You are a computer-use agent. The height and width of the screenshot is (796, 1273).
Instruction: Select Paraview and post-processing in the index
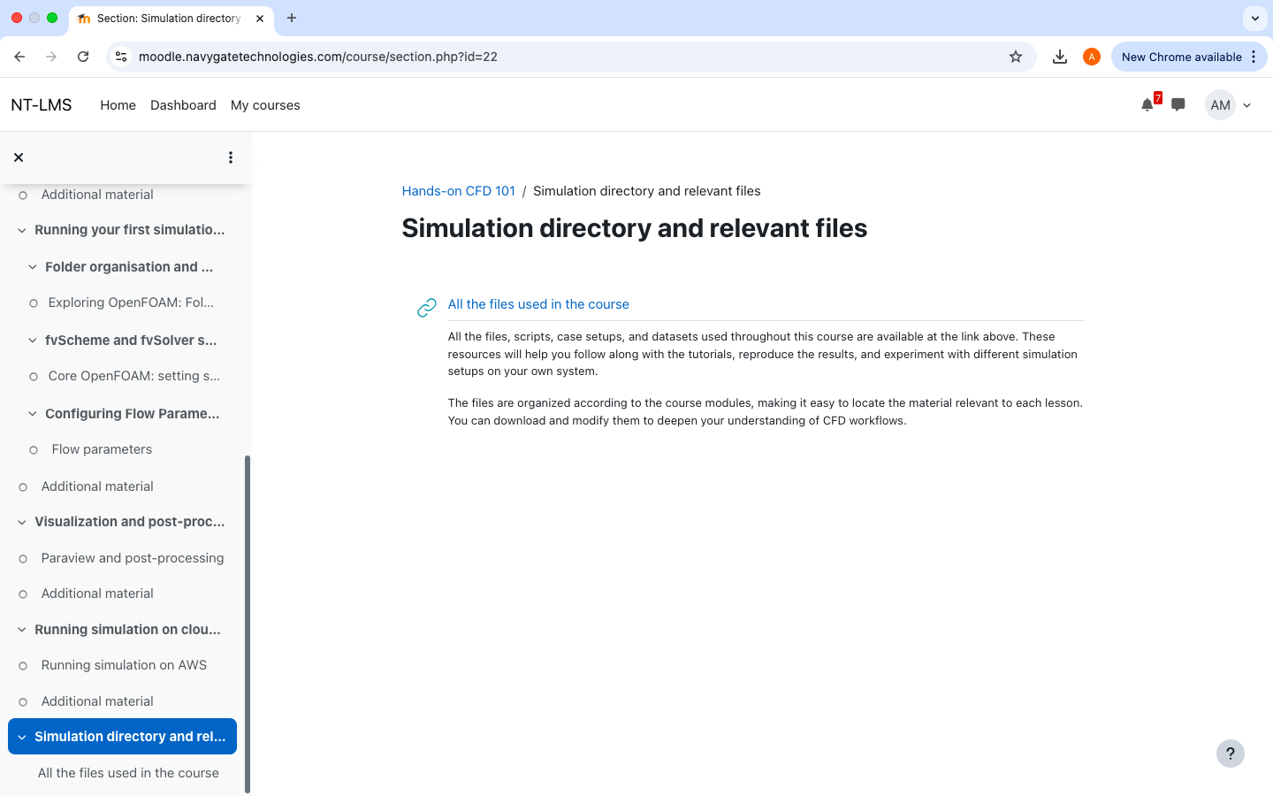[133, 558]
